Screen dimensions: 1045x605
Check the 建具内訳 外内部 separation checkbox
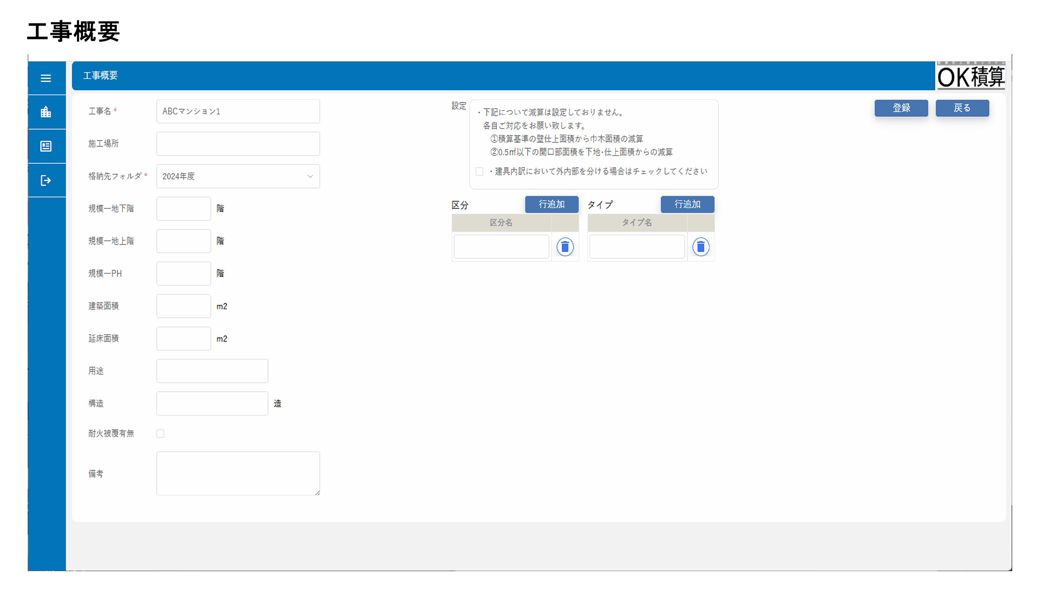(479, 171)
